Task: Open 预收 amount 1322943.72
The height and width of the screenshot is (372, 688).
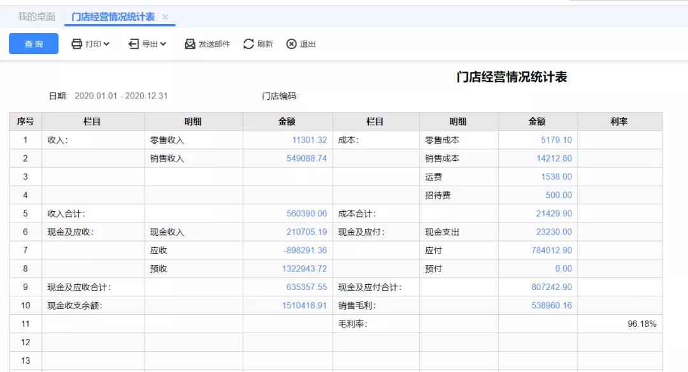Action: (x=305, y=269)
